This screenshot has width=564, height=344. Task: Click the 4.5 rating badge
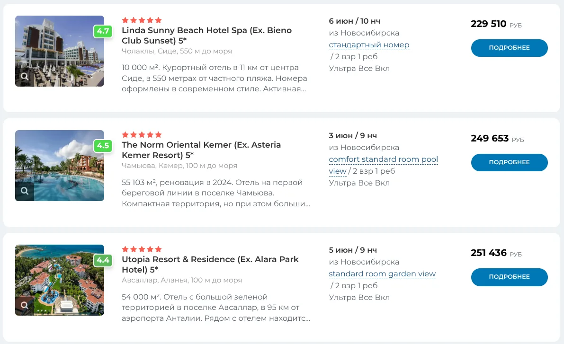click(x=103, y=146)
